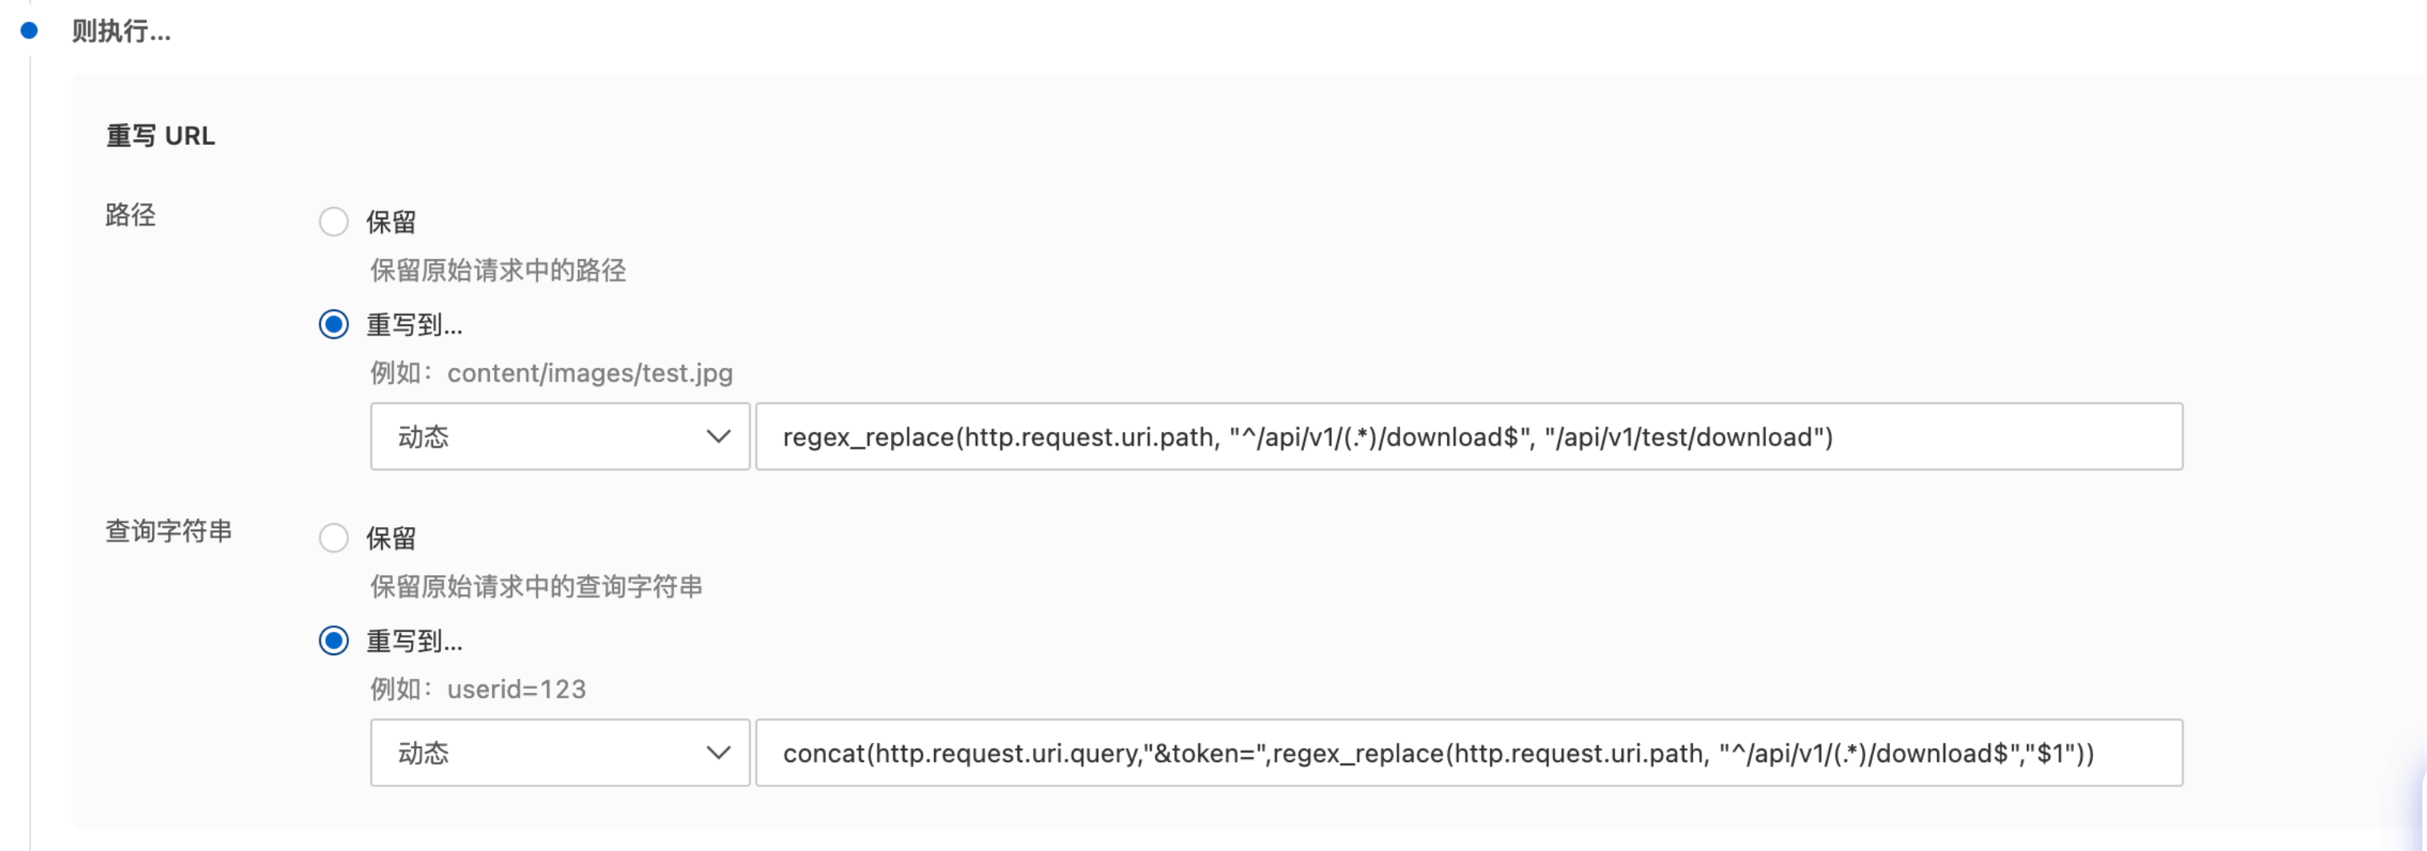This screenshot has width=2427, height=851.
Task: Select the 重写到... radio under 查询字符串
Action: pos(334,641)
